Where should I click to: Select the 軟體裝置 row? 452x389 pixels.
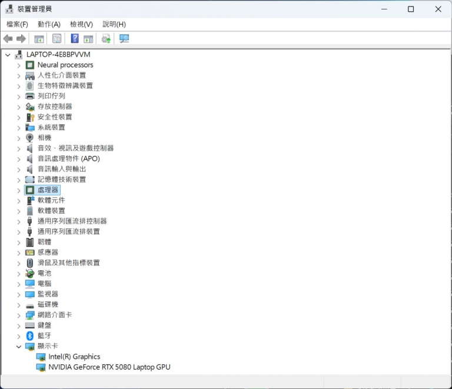coord(51,211)
